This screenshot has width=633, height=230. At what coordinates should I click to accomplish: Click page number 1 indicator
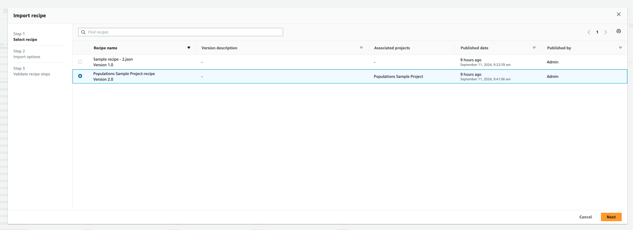pos(597,32)
